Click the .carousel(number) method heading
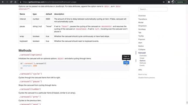Viewport: 188px width, 105px height. pos(30,89)
